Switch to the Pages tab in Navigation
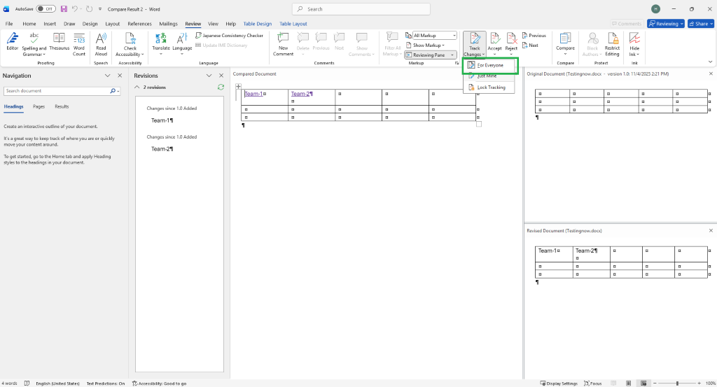The image size is (717, 387). 39,106
